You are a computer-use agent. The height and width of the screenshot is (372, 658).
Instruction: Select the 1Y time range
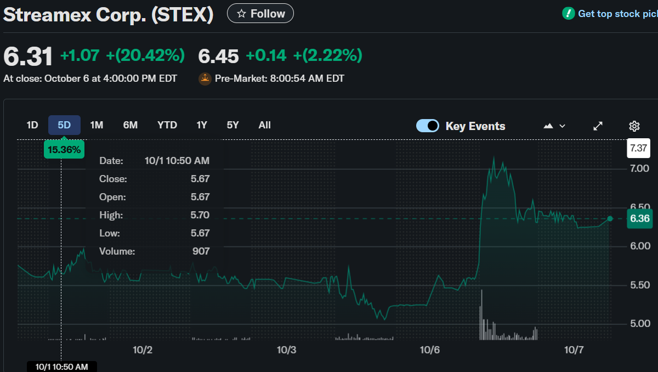pyautogui.click(x=202, y=125)
